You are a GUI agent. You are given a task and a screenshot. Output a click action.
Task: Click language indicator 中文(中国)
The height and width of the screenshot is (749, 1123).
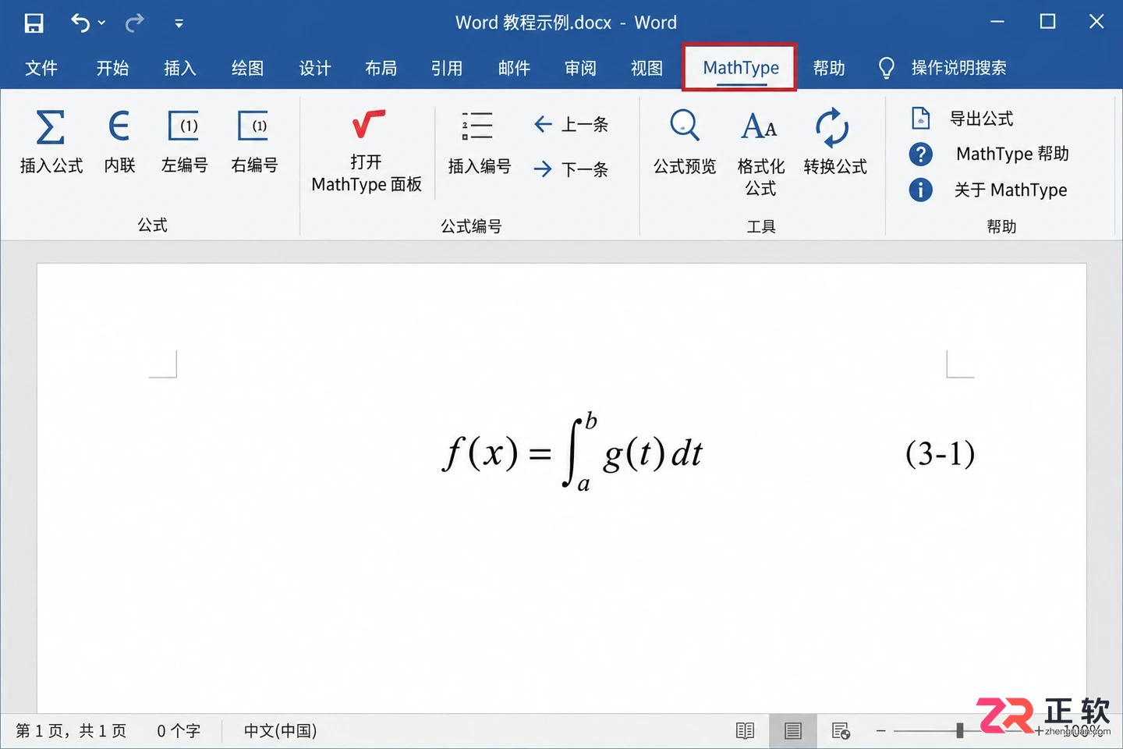281,731
